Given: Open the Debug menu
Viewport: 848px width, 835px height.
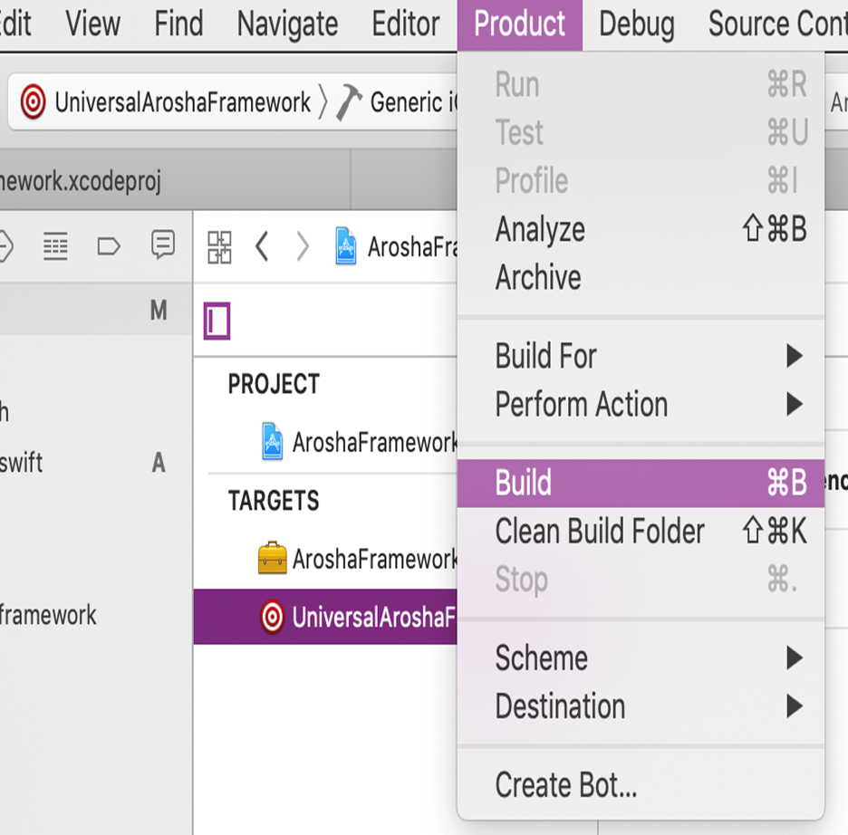Looking at the screenshot, I should coord(637,24).
